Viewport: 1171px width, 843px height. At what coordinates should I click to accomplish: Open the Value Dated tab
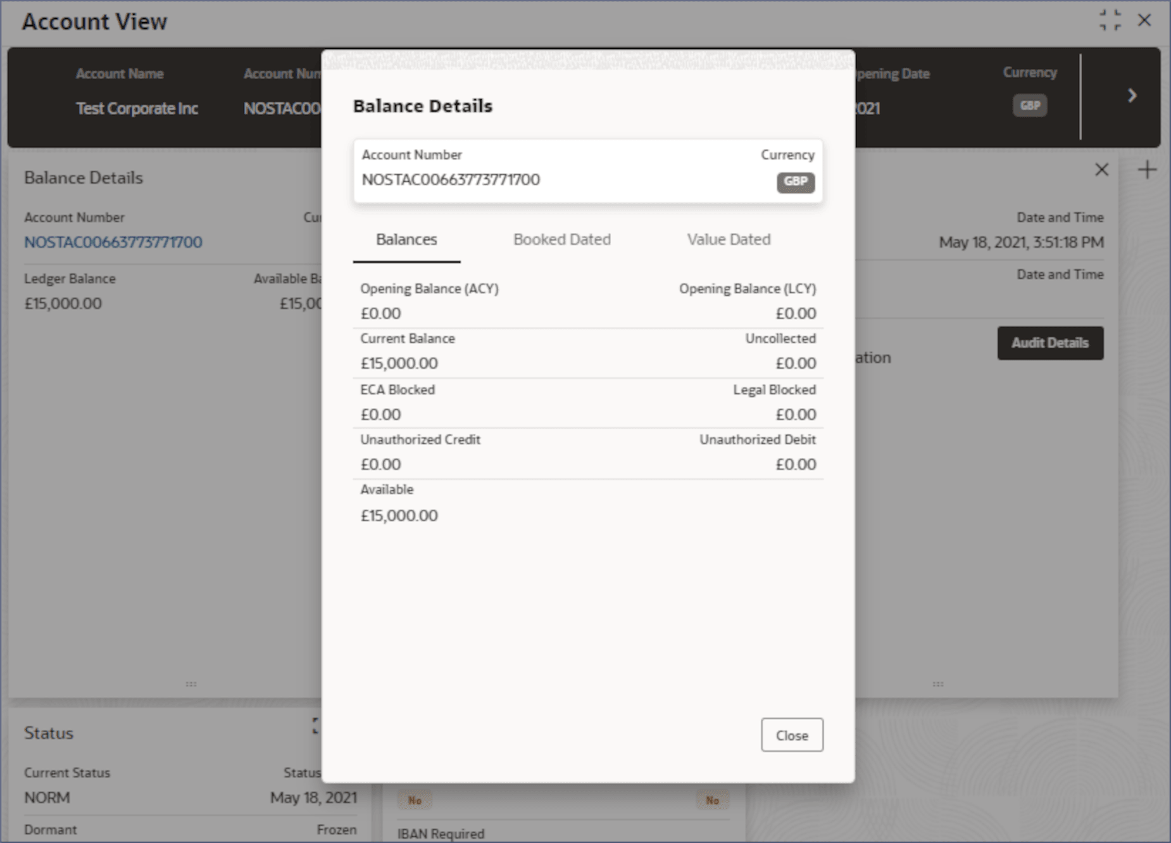[x=729, y=239]
